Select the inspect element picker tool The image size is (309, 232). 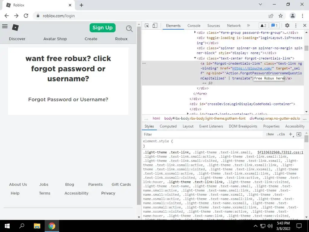[x=147, y=26]
